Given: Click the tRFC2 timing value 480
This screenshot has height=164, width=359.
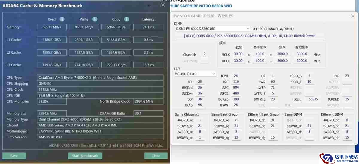Looking at the screenshot, I should click(236, 93).
